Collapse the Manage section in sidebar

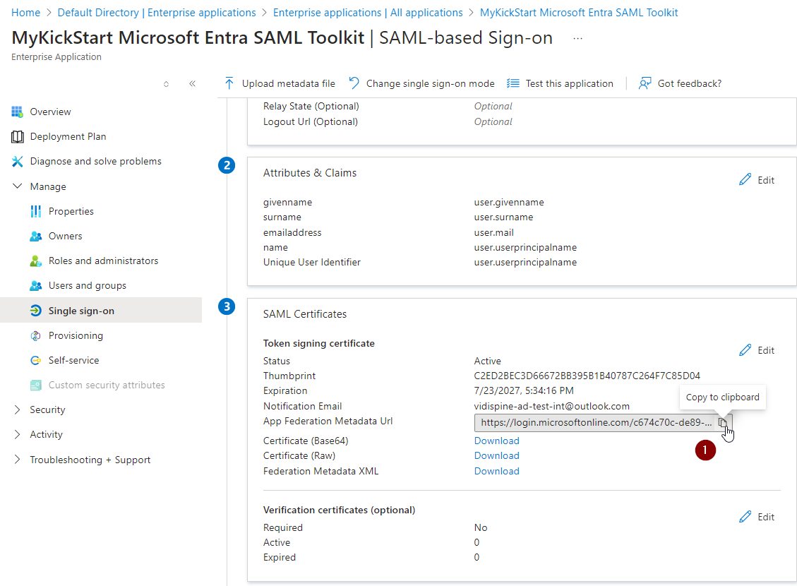pyautogui.click(x=18, y=186)
